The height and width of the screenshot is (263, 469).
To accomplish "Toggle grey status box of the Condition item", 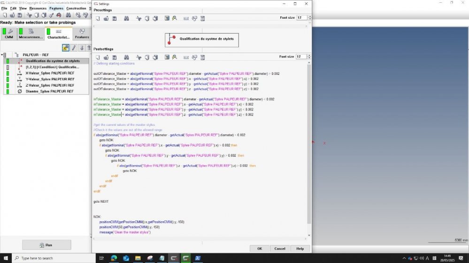I will (8, 67).
